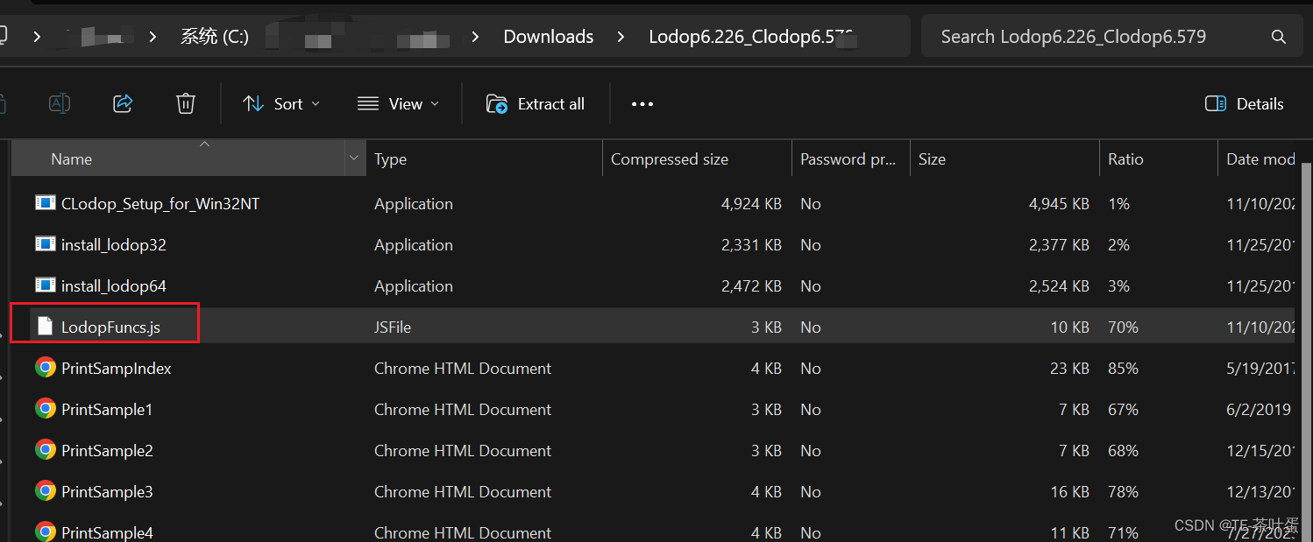Screen dimensions: 1313x542
Task: Sort by the Size column header
Action: click(1004, 159)
